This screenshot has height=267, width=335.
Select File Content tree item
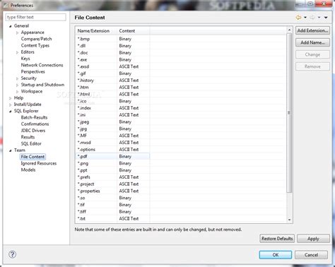coord(33,157)
